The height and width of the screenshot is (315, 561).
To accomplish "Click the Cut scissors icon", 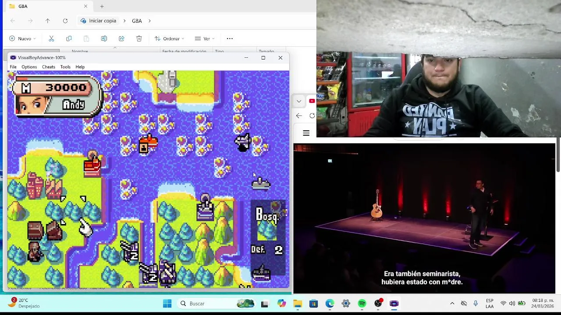I will click(x=51, y=38).
